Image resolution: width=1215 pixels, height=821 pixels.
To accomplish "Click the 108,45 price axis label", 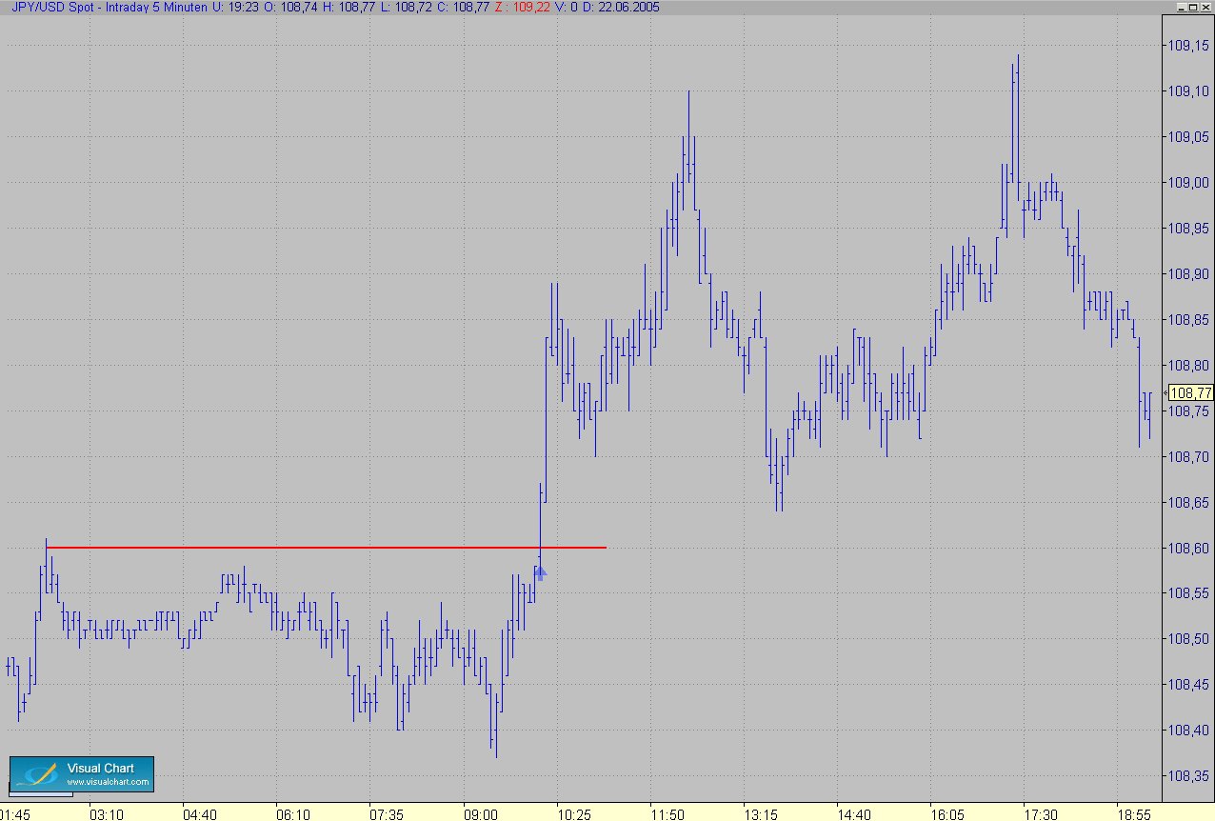I will pos(1188,684).
